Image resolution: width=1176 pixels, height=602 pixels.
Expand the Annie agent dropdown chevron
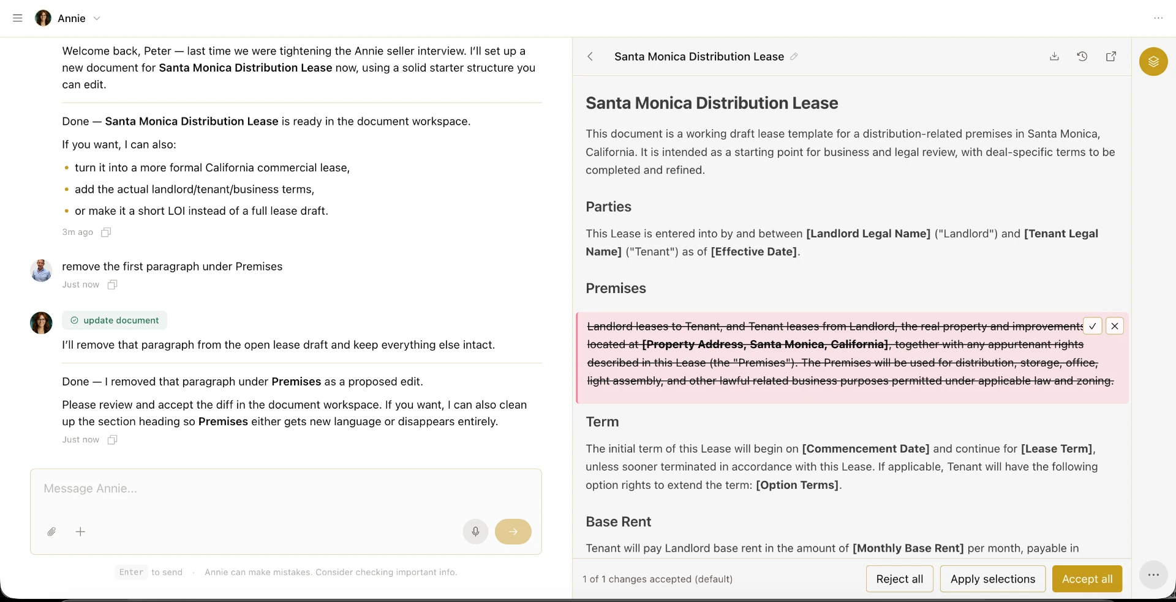(97, 18)
